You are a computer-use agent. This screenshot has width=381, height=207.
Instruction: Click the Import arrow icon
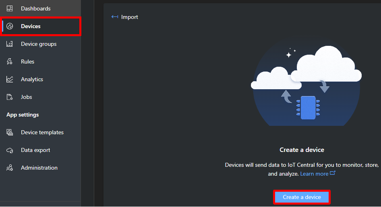click(115, 17)
